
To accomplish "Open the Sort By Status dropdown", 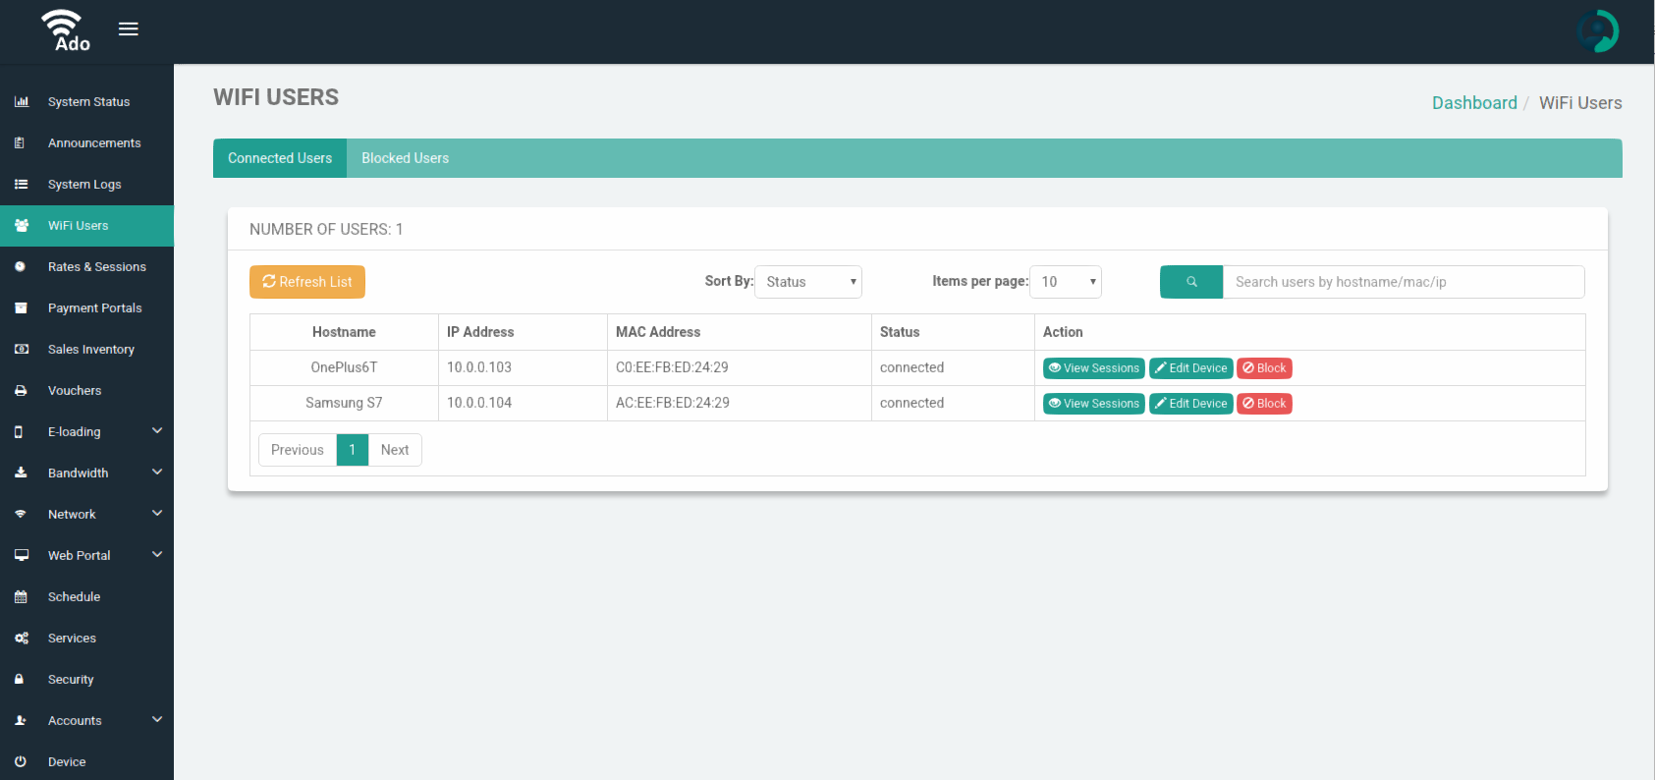I will [807, 282].
